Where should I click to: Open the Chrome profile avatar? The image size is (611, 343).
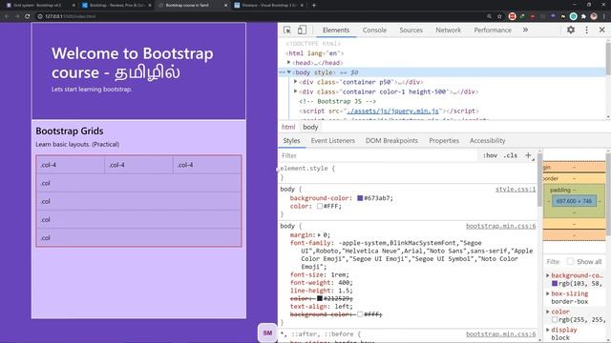594,16
